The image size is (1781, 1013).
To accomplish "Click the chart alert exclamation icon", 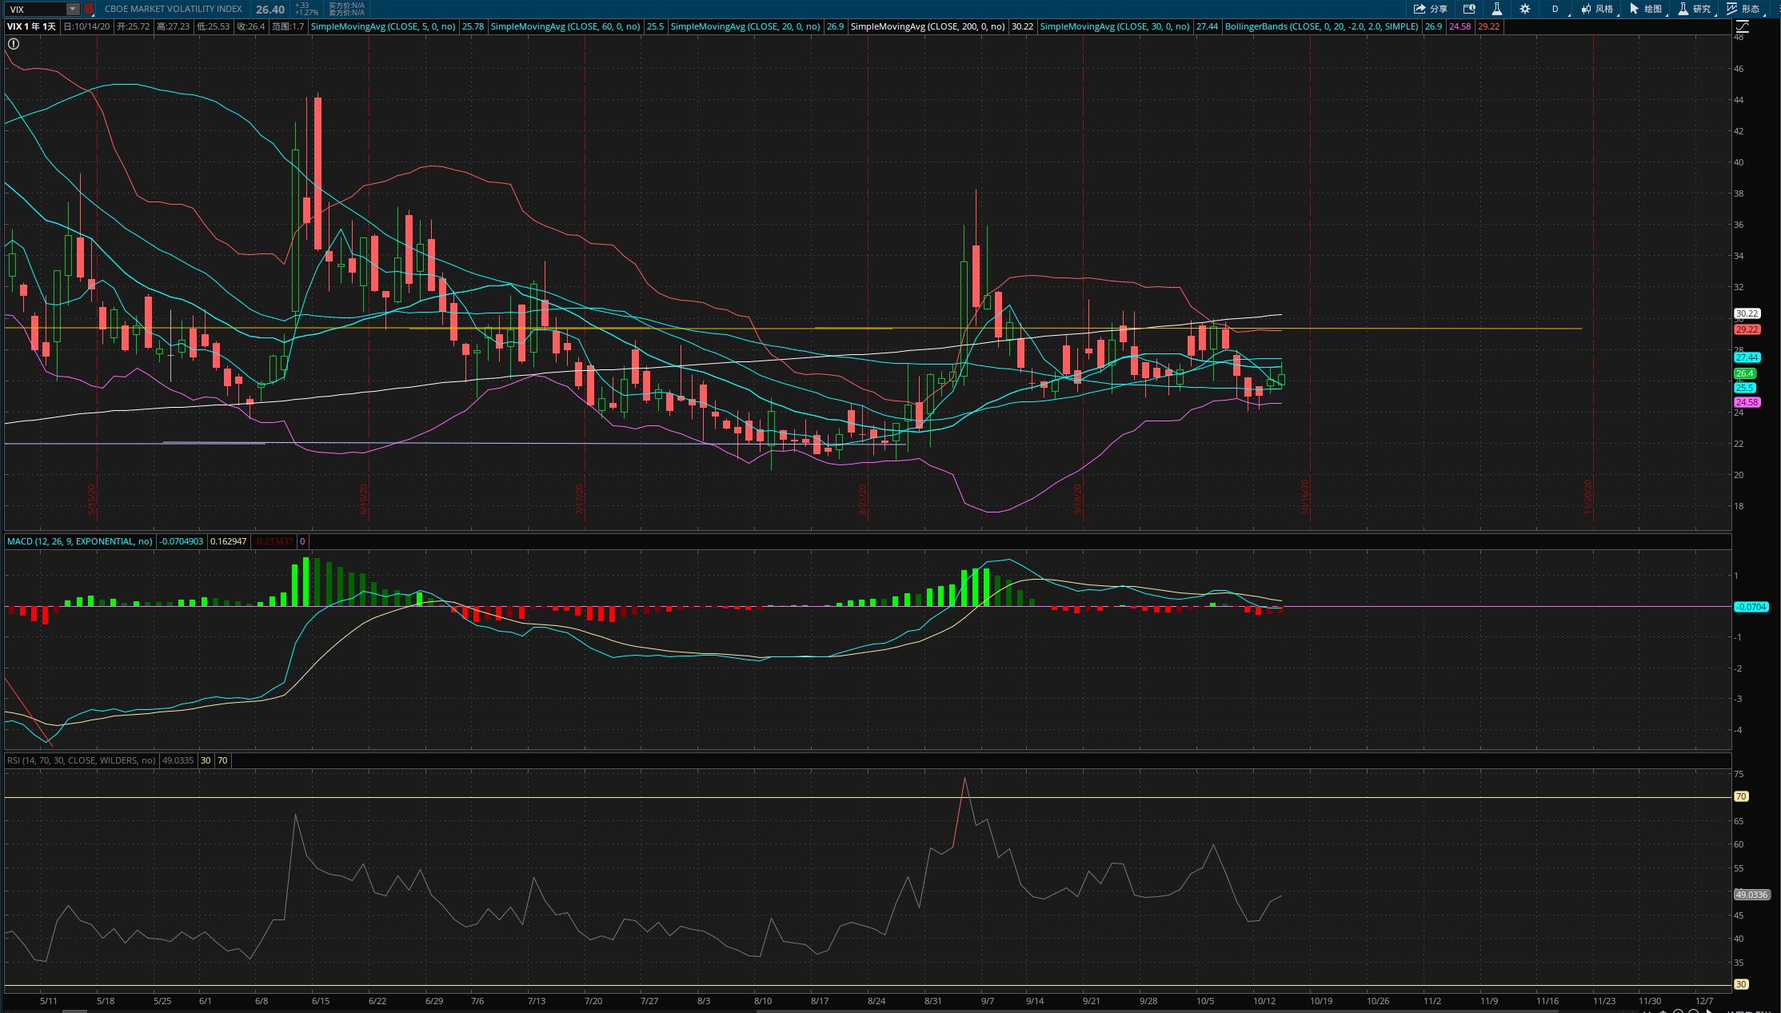I will (13, 44).
